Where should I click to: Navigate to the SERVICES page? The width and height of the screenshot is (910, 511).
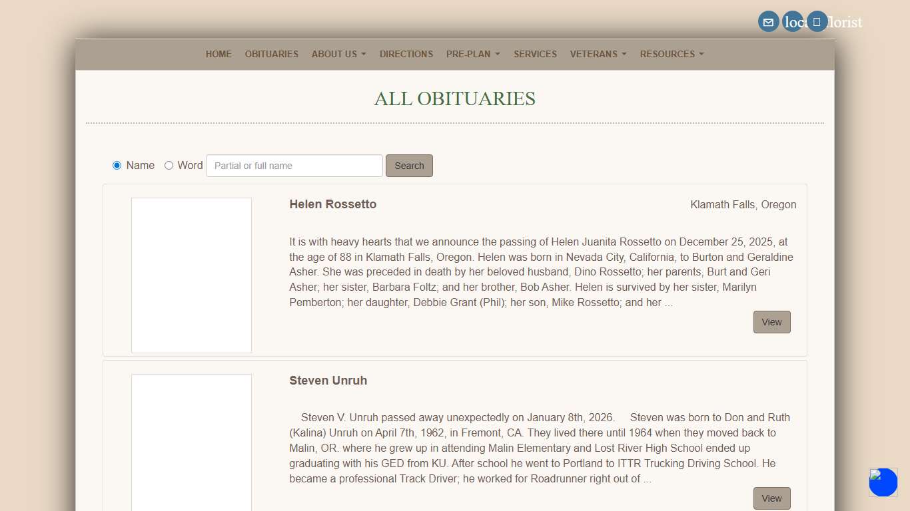click(535, 54)
